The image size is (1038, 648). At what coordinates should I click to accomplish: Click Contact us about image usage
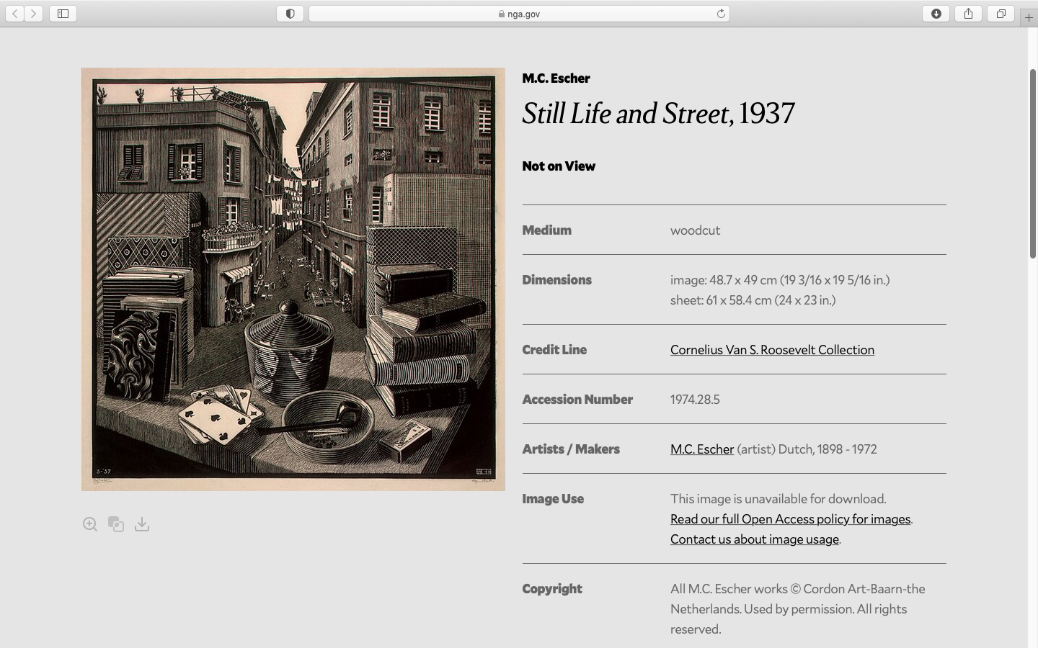pyautogui.click(x=754, y=539)
